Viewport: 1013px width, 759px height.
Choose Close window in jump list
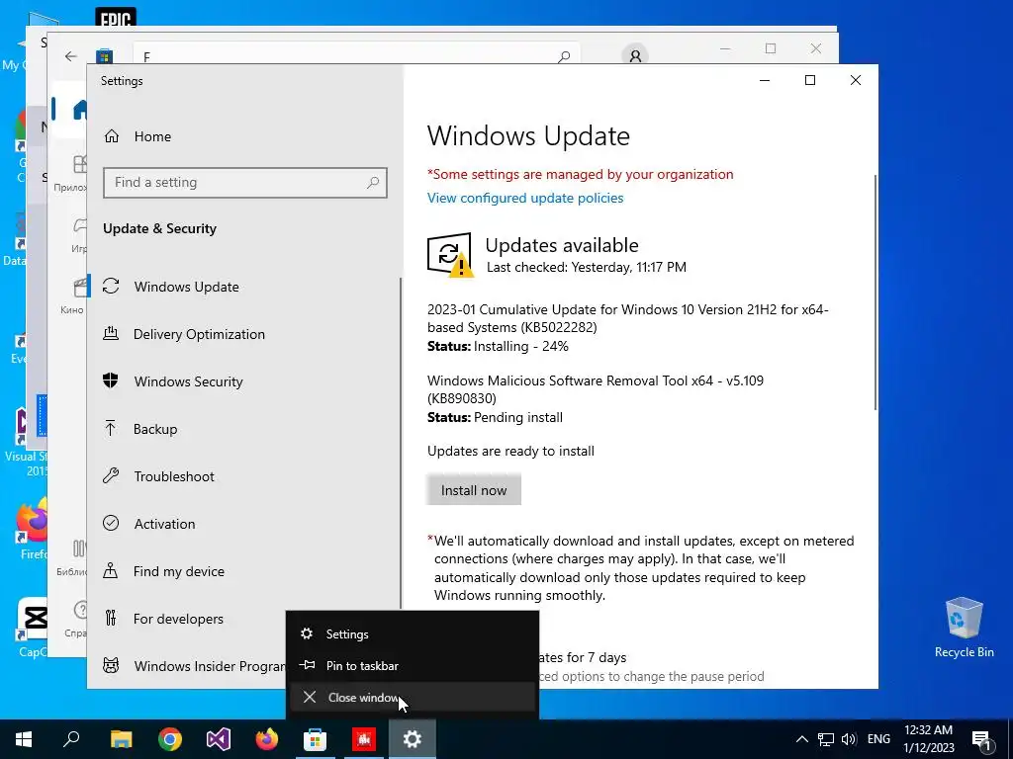(413, 697)
